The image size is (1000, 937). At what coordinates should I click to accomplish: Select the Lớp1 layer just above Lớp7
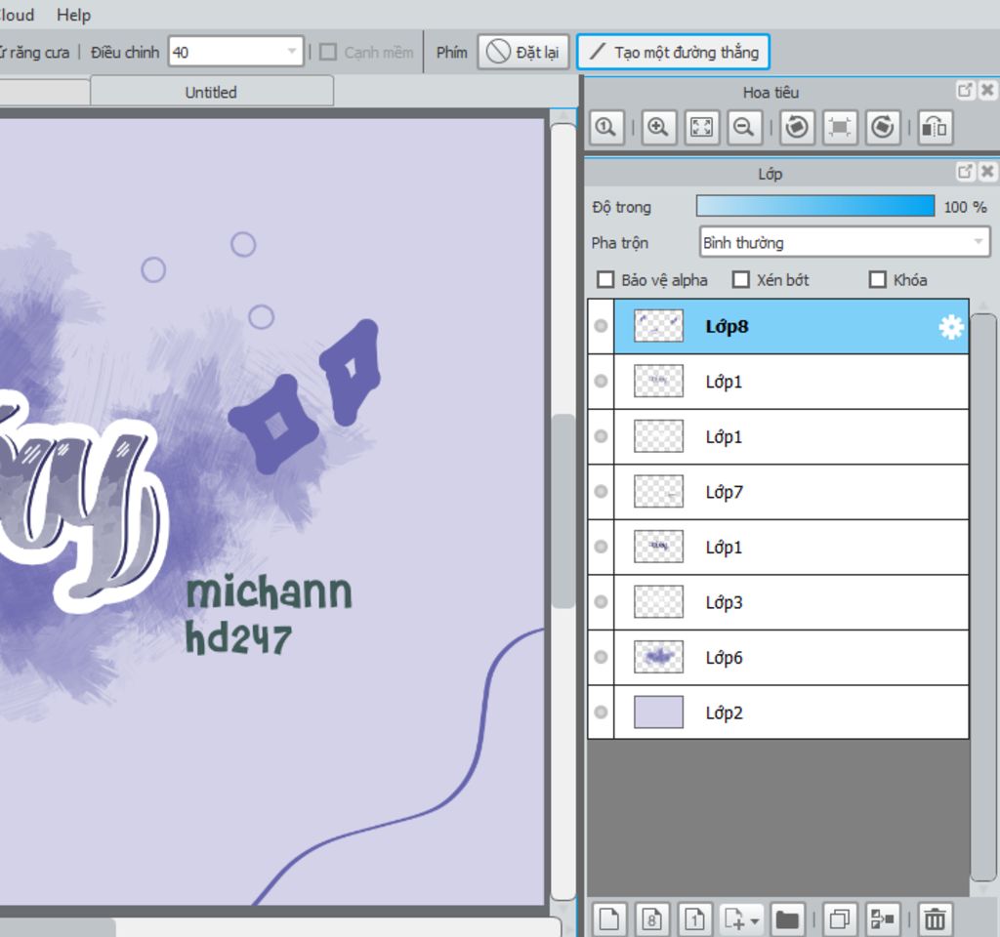click(x=791, y=436)
